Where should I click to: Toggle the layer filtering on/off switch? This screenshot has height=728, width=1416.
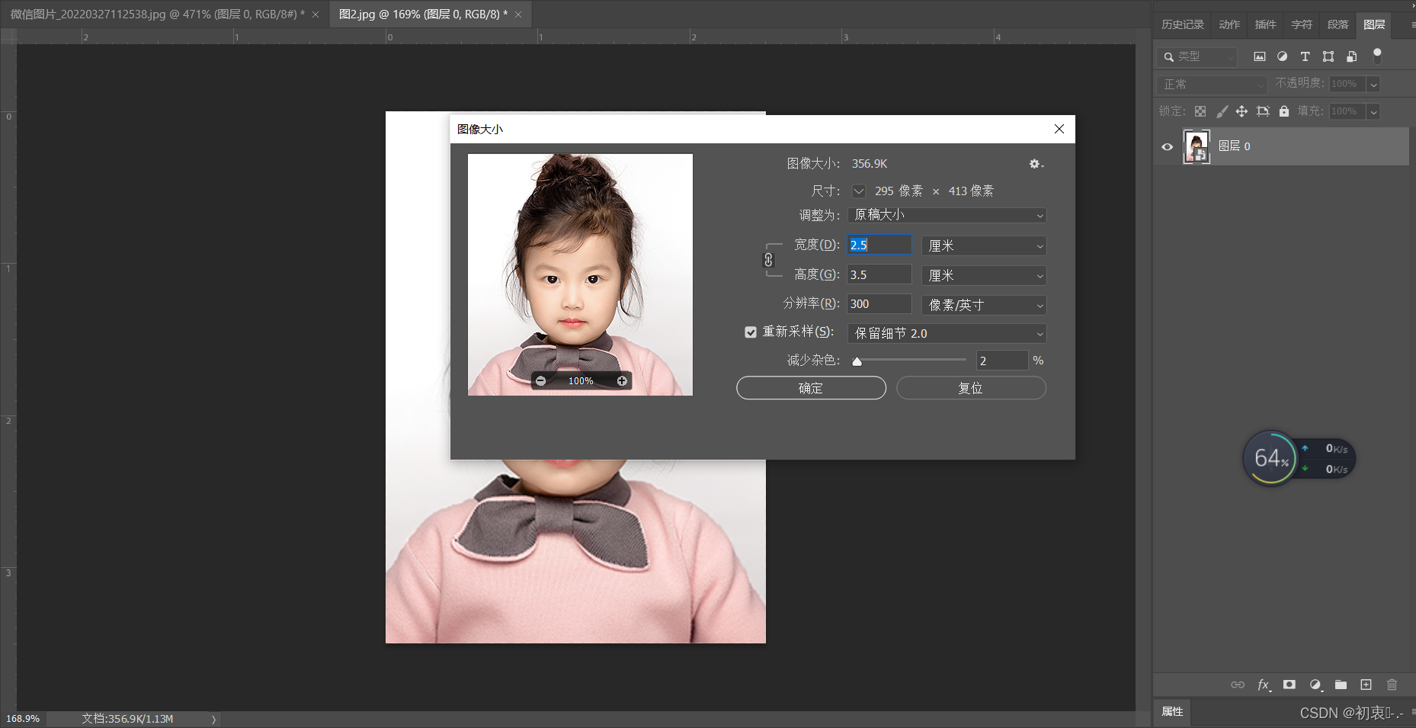(x=1377, y=56)
